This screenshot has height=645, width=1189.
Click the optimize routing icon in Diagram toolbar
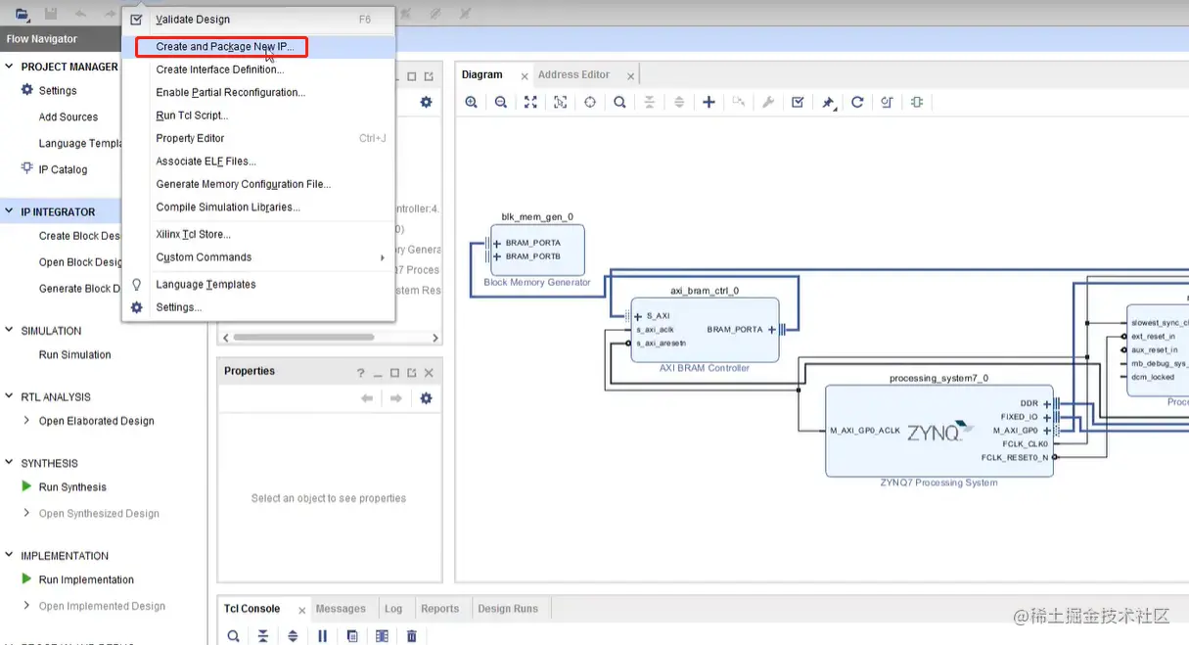tap(887, 102)
